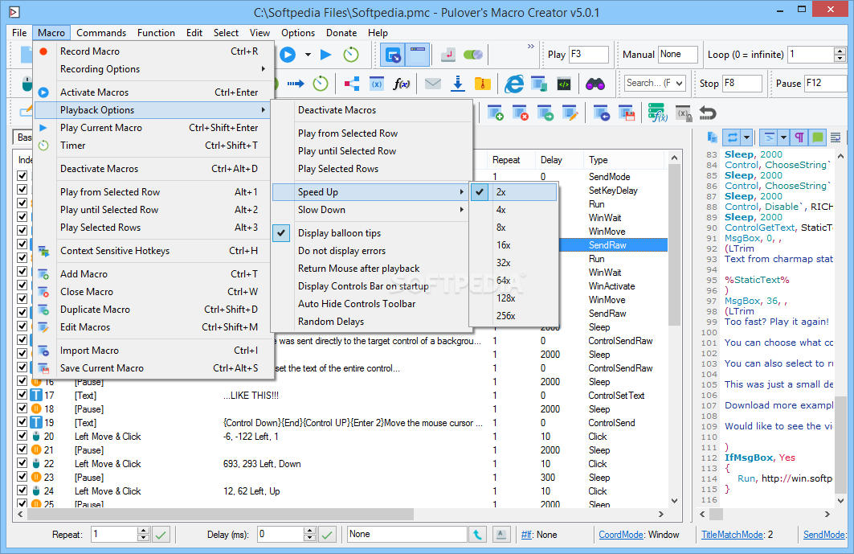Click the blue copy documents icon in preview
Screen dimensions: 854x554
click(712, 137)
